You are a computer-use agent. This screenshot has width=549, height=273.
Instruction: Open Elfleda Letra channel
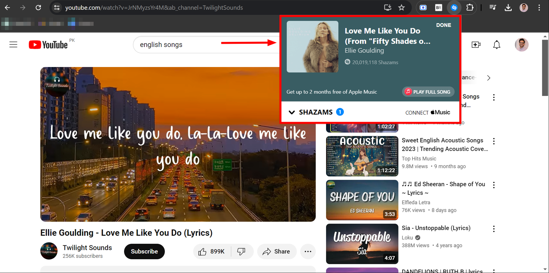[x=416, y=203]
